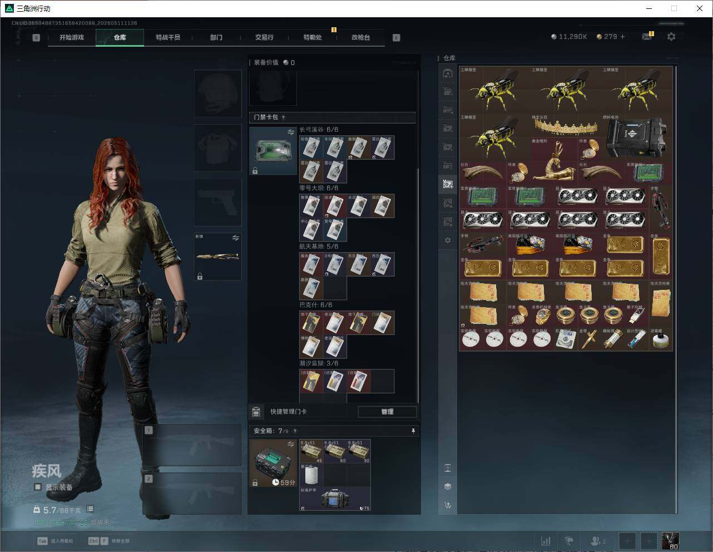
Task: Open the statistics bar chart icon
Action: pos(546,541)
